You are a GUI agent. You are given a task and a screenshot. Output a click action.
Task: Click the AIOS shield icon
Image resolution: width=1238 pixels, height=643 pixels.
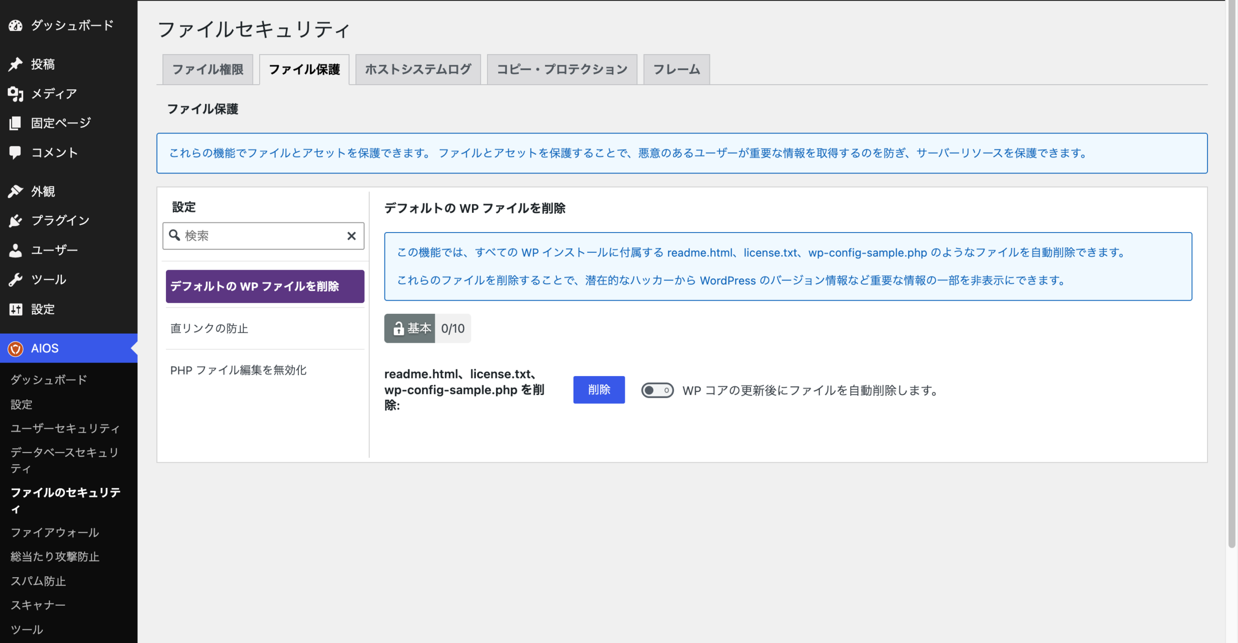tap(15, 348)
